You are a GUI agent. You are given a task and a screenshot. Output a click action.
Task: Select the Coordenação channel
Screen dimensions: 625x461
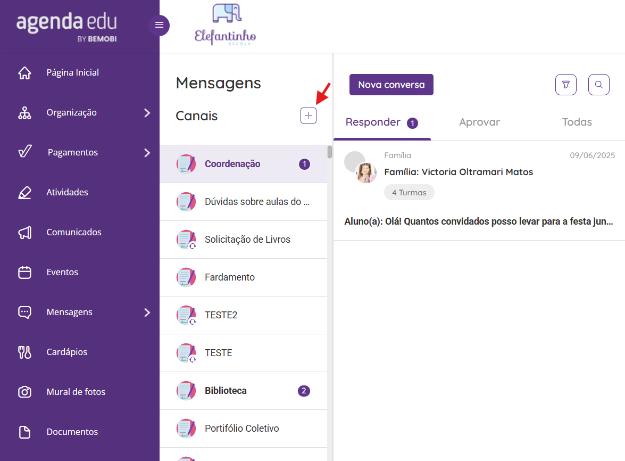244,164
